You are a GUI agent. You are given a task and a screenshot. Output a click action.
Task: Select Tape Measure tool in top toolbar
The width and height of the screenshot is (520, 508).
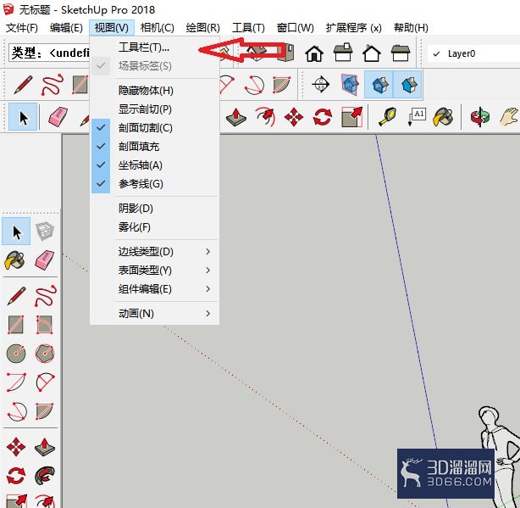coord(387,117)
